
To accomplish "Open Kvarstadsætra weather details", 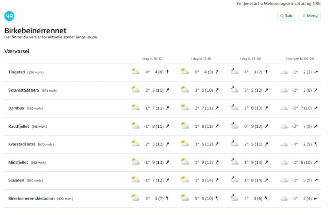I will click(22, 144).
